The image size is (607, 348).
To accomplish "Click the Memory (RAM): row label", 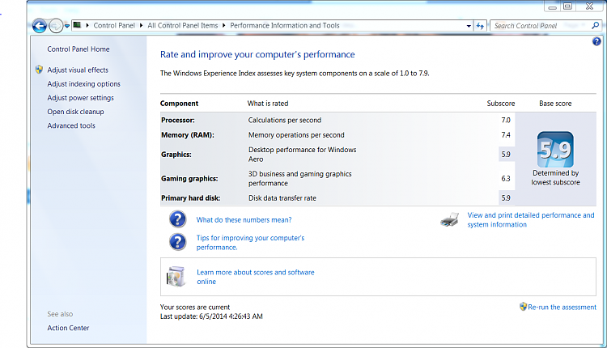I will [x=188, y=135].
